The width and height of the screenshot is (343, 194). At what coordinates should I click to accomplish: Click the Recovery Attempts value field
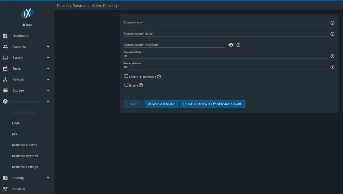[226, 67]
